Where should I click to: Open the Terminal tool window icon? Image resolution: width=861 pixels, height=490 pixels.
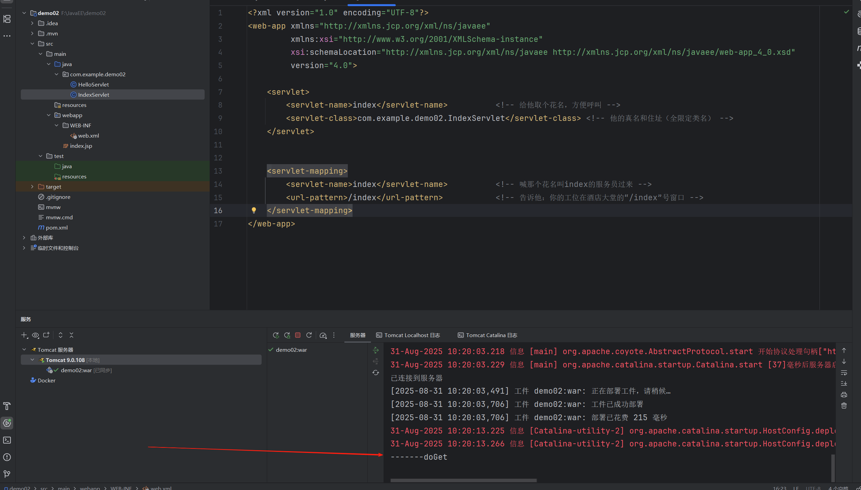7,440
